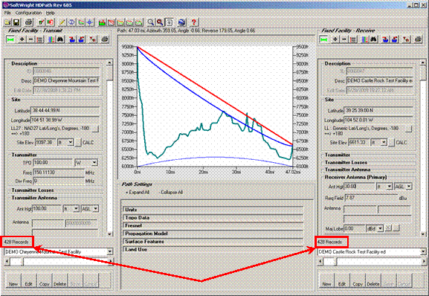Open the DEMO Cheyenne Mountain facility combo box
Viewport: 429px width, 296px height.
tap(58, 251)
